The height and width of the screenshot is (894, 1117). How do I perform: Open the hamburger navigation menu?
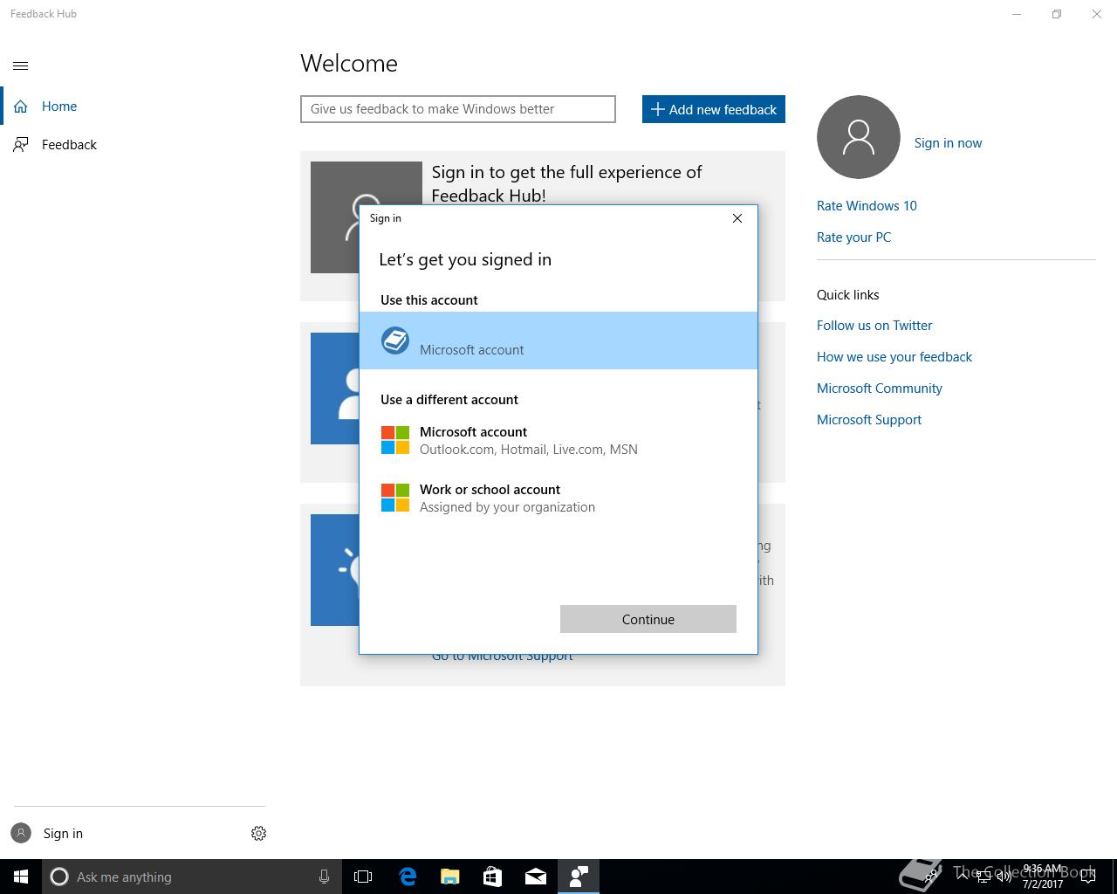pos(21,65)
